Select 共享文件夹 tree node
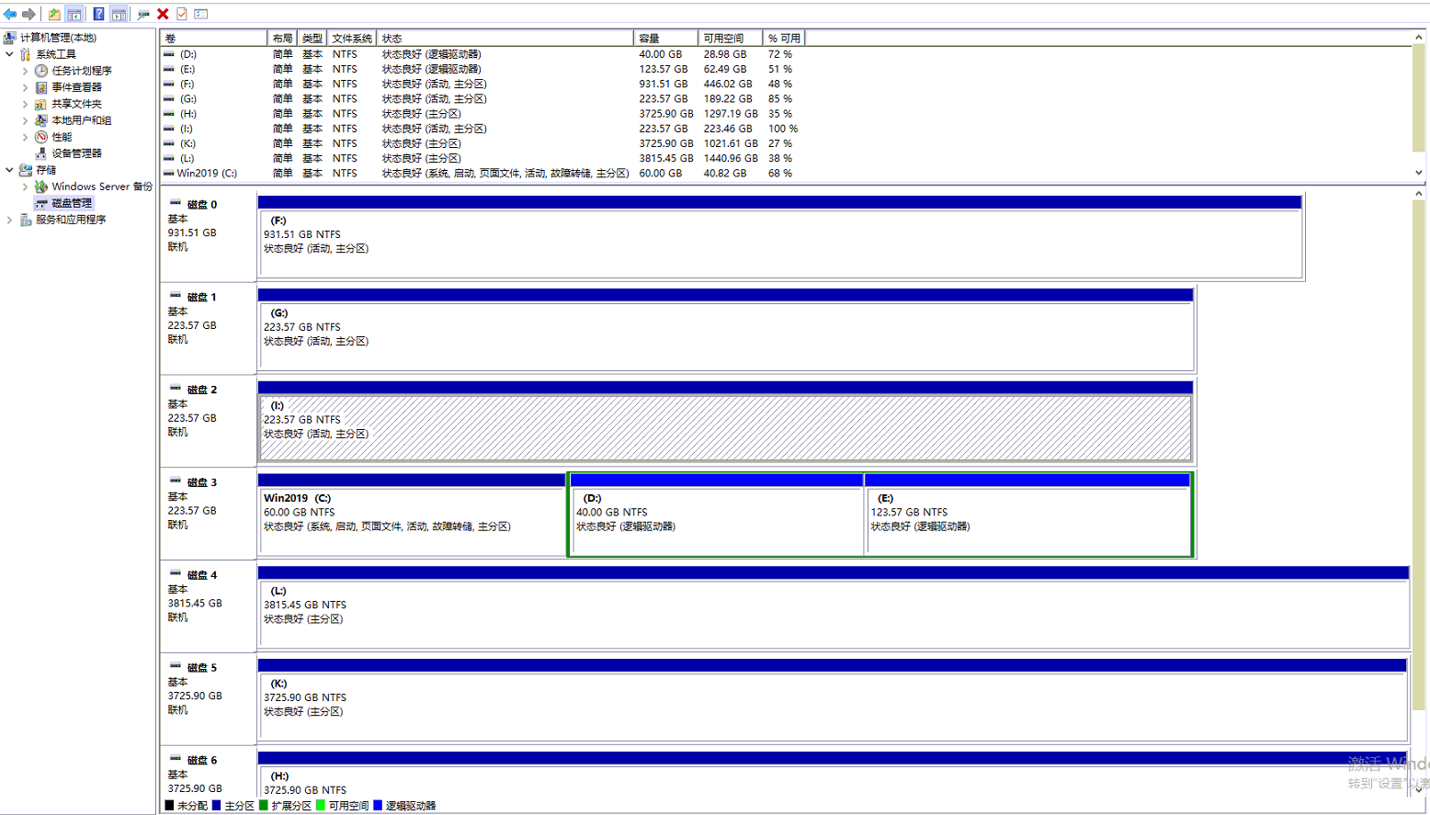 (x=76, y=104)
